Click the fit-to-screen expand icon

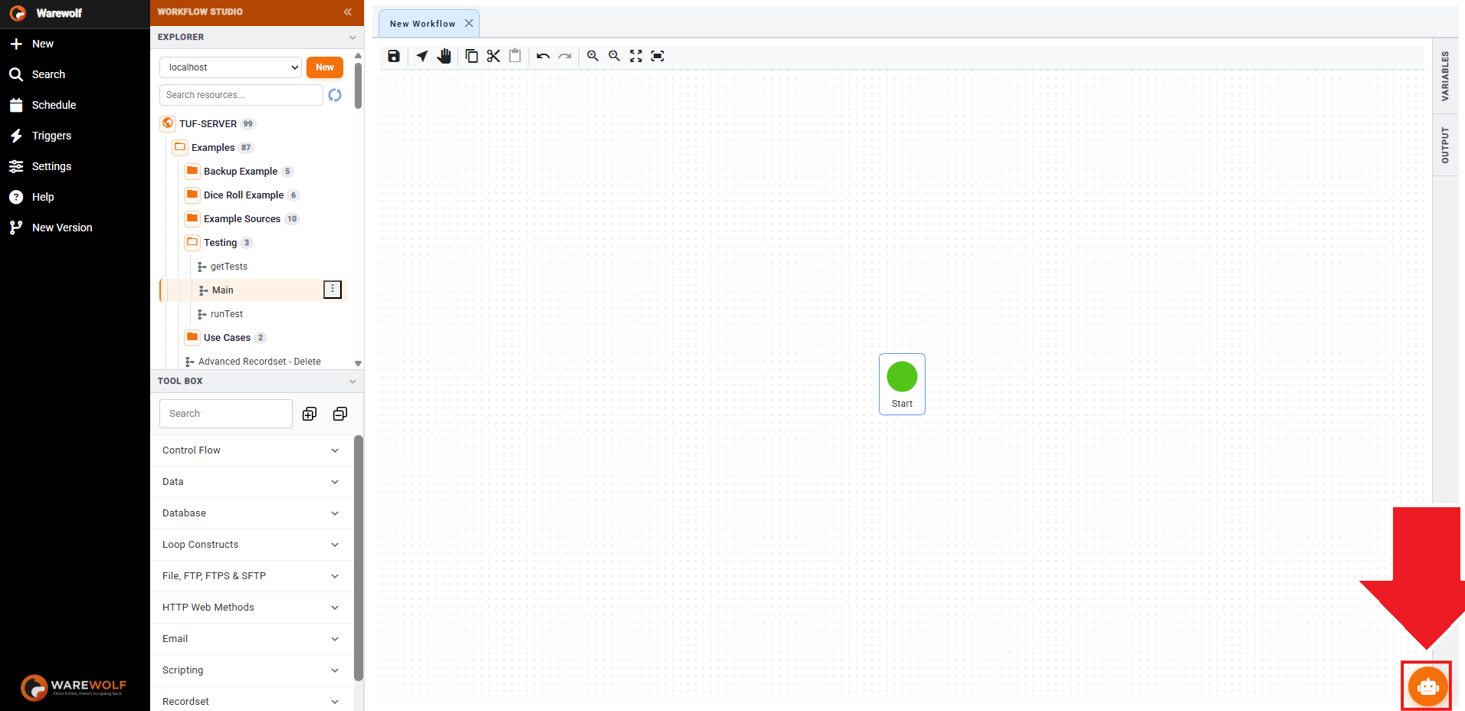(x=636, y=56)
